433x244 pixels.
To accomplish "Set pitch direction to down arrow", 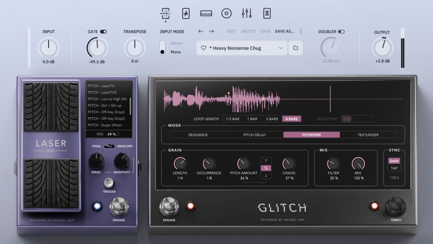I will coord(266,175).
